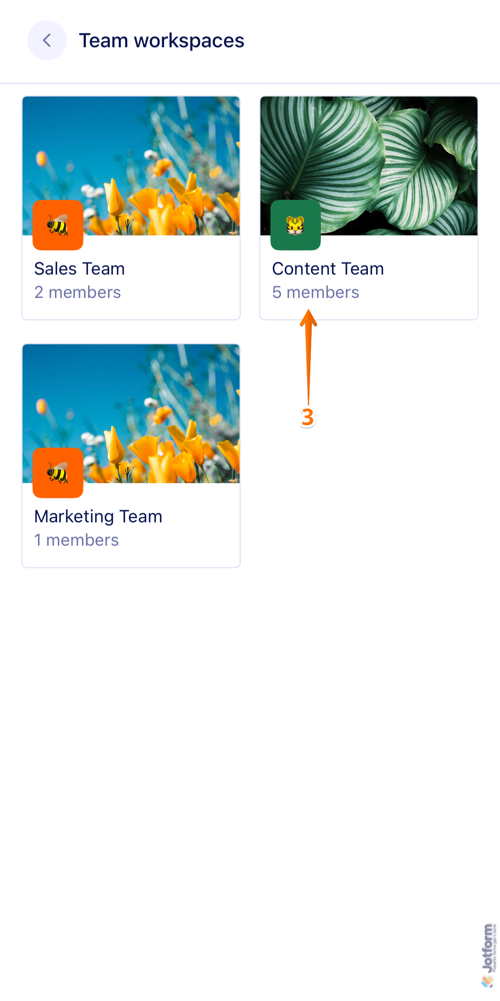The height and width of the screenshot is (1001, 500).
Task: Click the '1 members' label under Marketing Team
Action: pyautogui.click(x=76, y=540)
